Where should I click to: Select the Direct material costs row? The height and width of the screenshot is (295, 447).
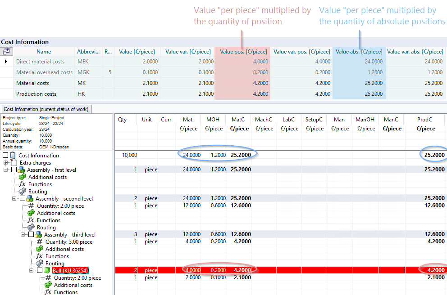pyautogui.click(x=40, y=62)
